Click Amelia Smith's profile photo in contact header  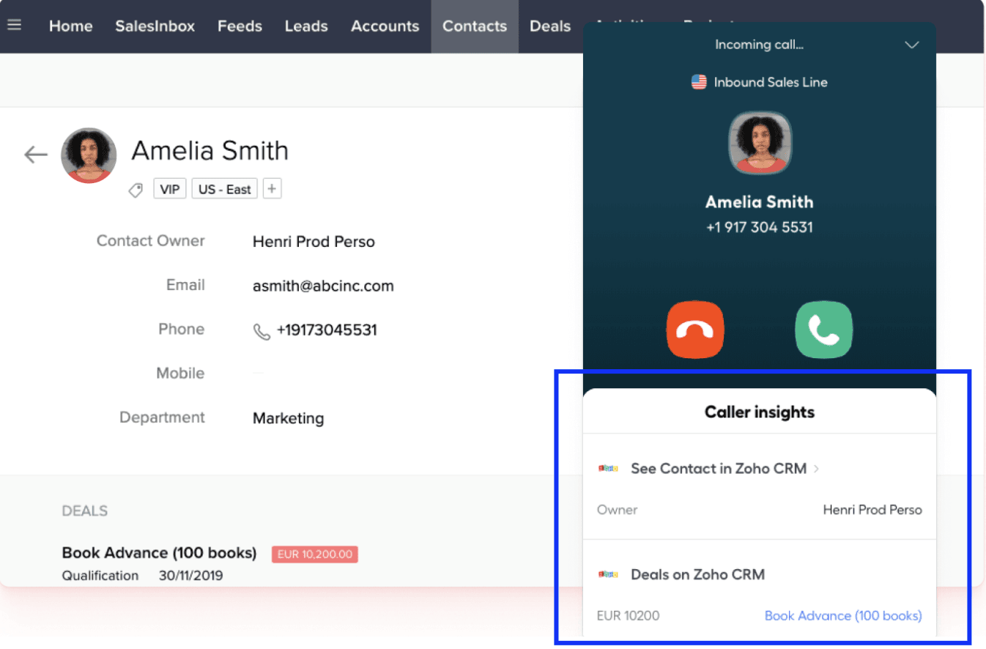pos(89,155)
